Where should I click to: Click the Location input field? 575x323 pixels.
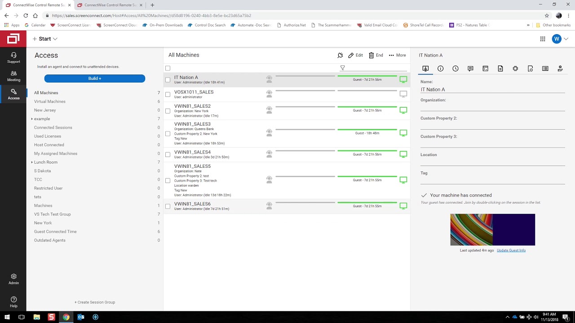coord(493,162)
